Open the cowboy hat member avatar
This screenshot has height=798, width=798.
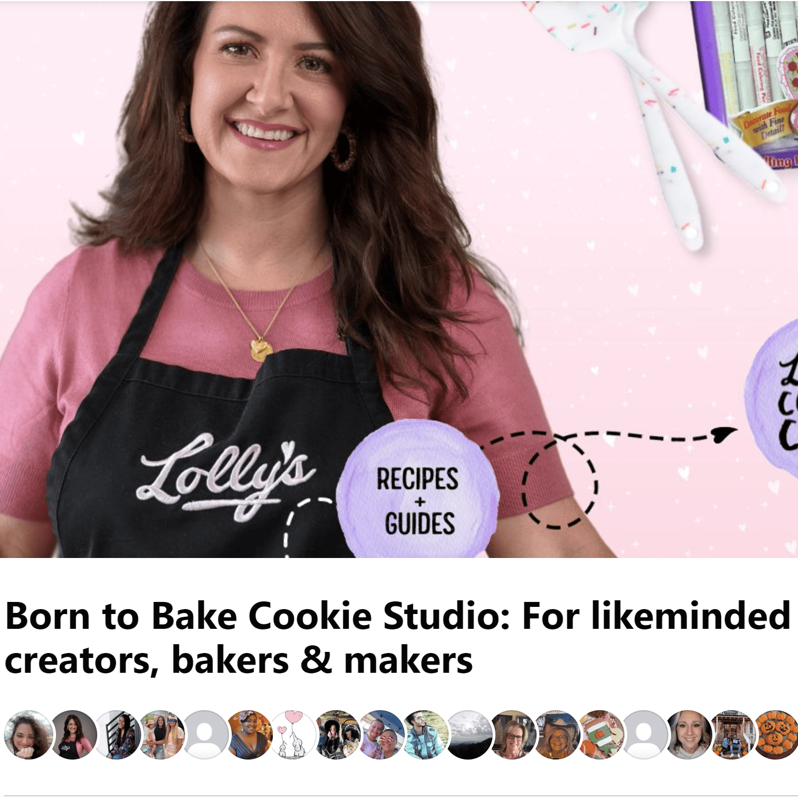(556, 735)
